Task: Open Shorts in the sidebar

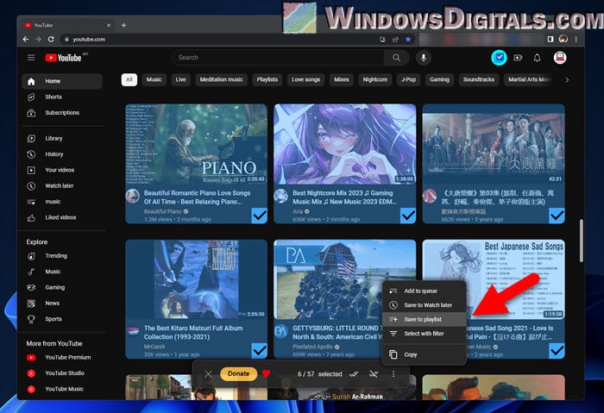Action: tap(62, 97)
